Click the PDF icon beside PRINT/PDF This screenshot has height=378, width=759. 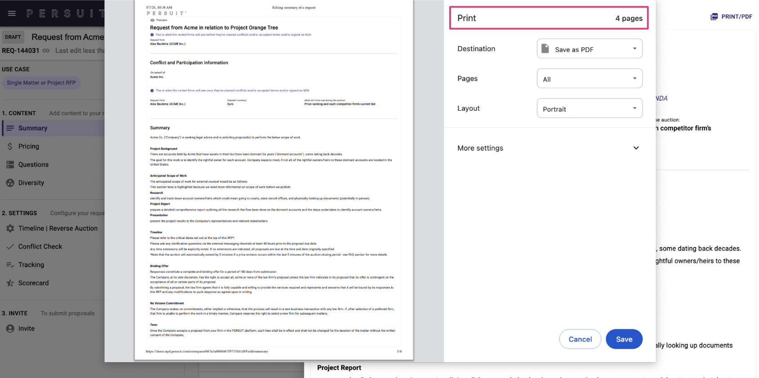click(714, 17)
